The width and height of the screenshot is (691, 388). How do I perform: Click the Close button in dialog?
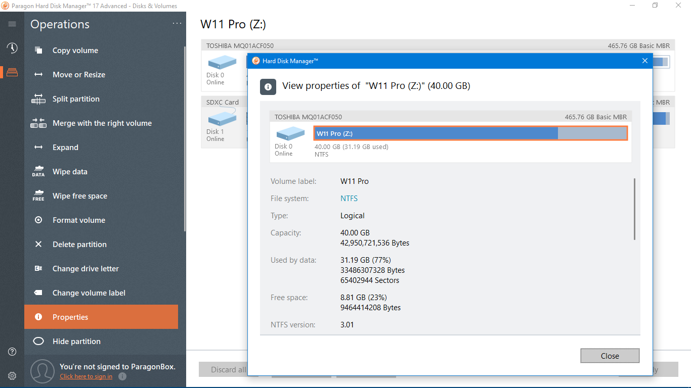tap(610, 356)
